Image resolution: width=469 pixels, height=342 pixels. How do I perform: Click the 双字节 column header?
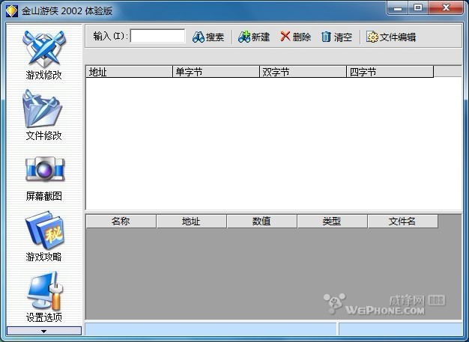click(x=303, y=72)
